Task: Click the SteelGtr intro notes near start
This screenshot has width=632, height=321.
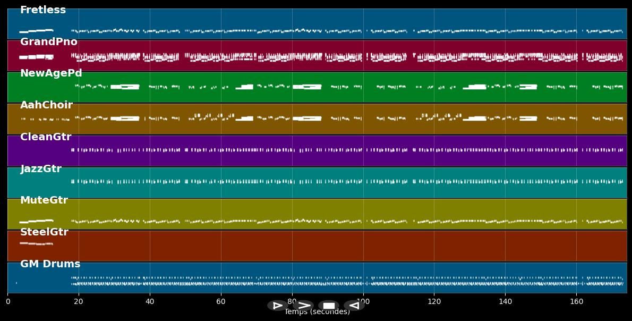Action: tap(36, 244)
